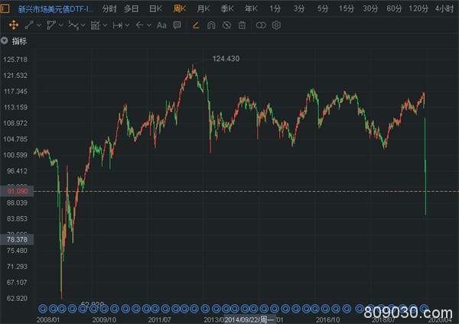Open chart settings gear icon
The width and height of the screenshot is (459, 324).
(276, 25)
